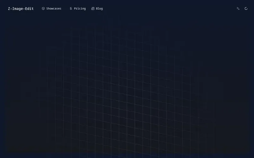Open the Blog nav link
This screenshot has height=158, width=254.
tap(97, 9)
